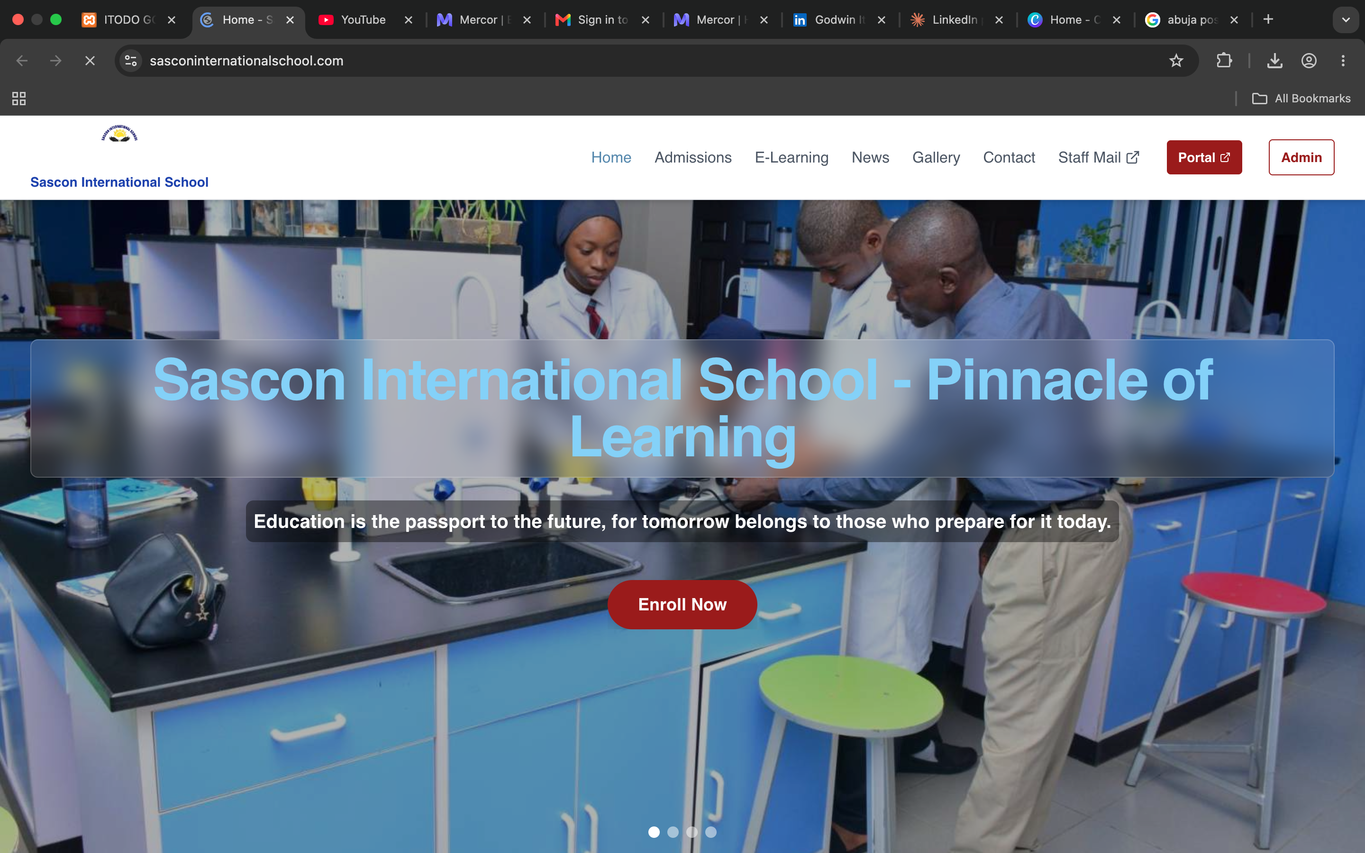The image size is (1365, 853).
Task: Open the E-Learning nav link
Action: [792, 157]
